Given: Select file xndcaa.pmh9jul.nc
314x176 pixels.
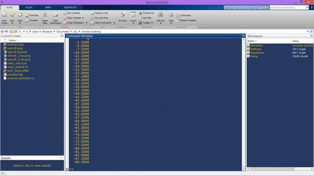Looking at the screenshot, I should point(21,78).
